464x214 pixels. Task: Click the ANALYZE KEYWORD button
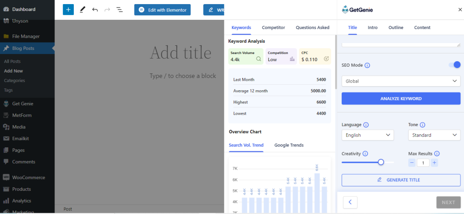401,98
